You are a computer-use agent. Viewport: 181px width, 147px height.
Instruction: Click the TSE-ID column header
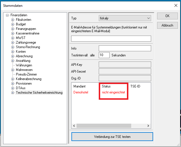pyautogui.click(x=135, y=86)
